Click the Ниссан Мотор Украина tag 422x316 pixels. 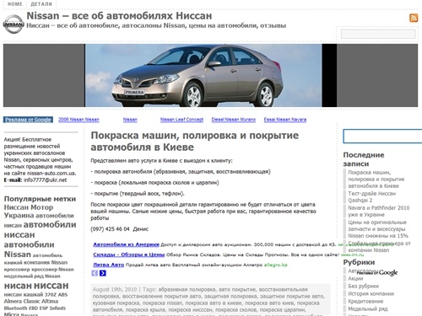29,212
